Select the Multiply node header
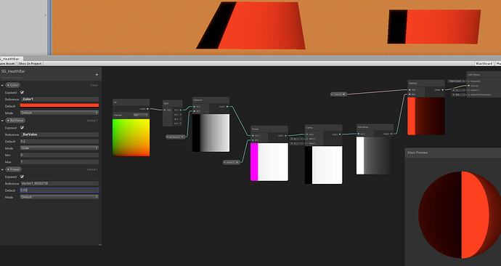The height and width of the screenshot is (266, 501). 426,83
